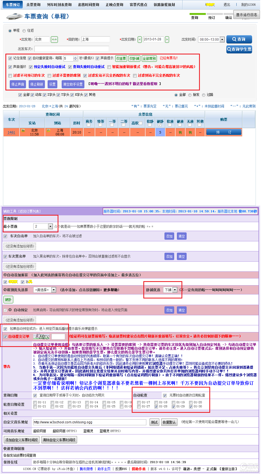Screen dimensions: 261x474
Task: Click 退出 logout link
Action: [x=227, y=5]
